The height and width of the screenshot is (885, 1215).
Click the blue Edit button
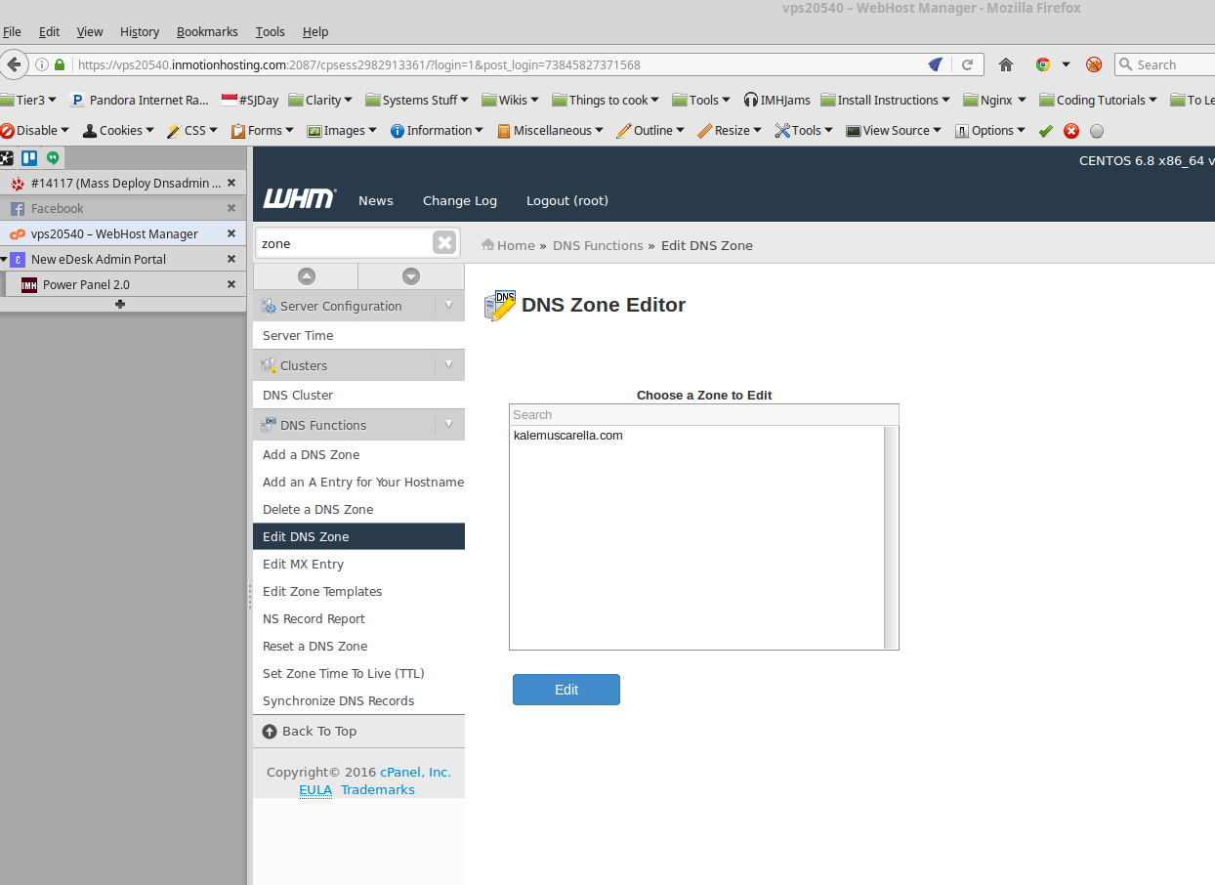566,690
